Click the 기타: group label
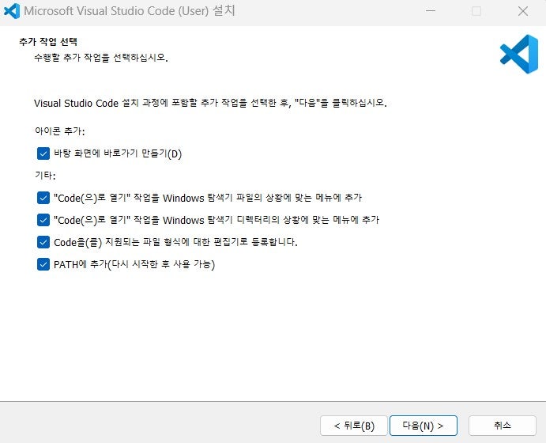 [x=45, y=175]
